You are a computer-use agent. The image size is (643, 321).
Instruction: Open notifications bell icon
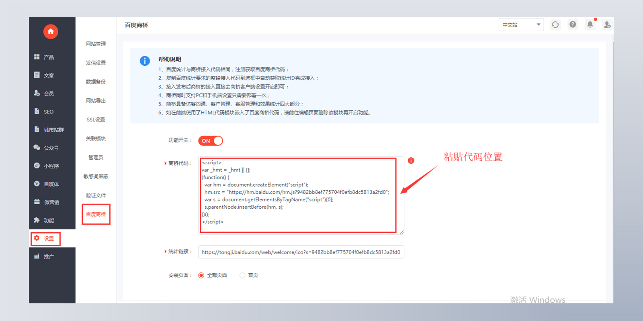[590, 25]
